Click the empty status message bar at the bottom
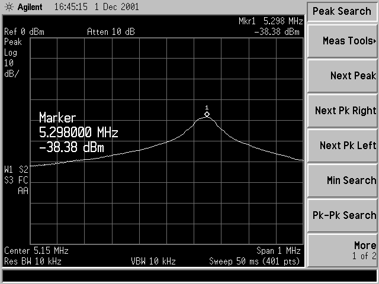 (189, 276)
